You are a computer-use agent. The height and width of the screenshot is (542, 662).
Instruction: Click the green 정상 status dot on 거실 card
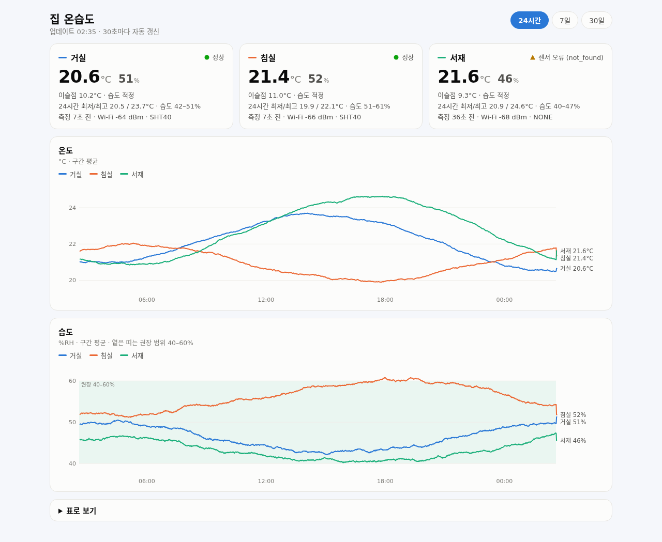(x=207, y=57)
